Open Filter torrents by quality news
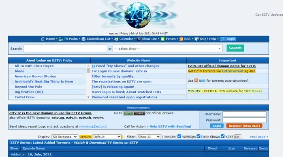This screenshot has width=284, height=157. pos(113,76)
